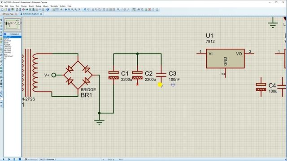Click the Paste from clipboard icon
The image size is (287, 161).
click(x=100, y=9)
